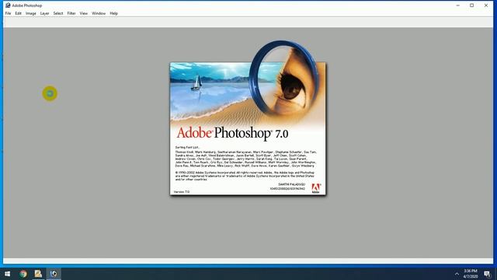Open Google Chrome from the taskbar
This screenshot has width=497, height=280.
(23, 274)
